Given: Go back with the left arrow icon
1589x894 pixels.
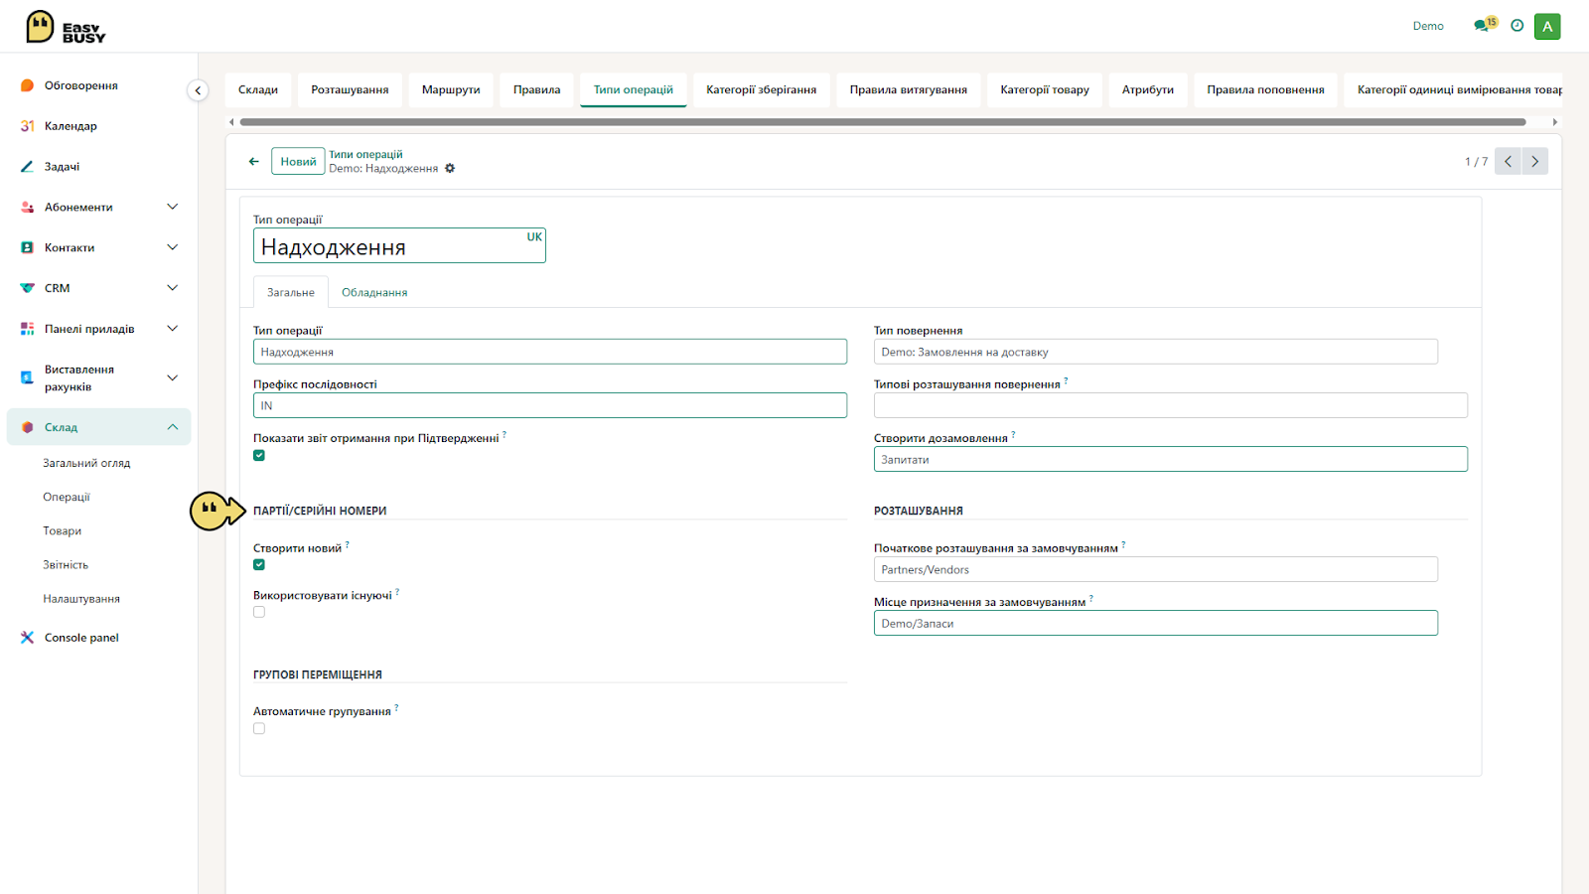Looking at the screenshot, I should point(254,161).
